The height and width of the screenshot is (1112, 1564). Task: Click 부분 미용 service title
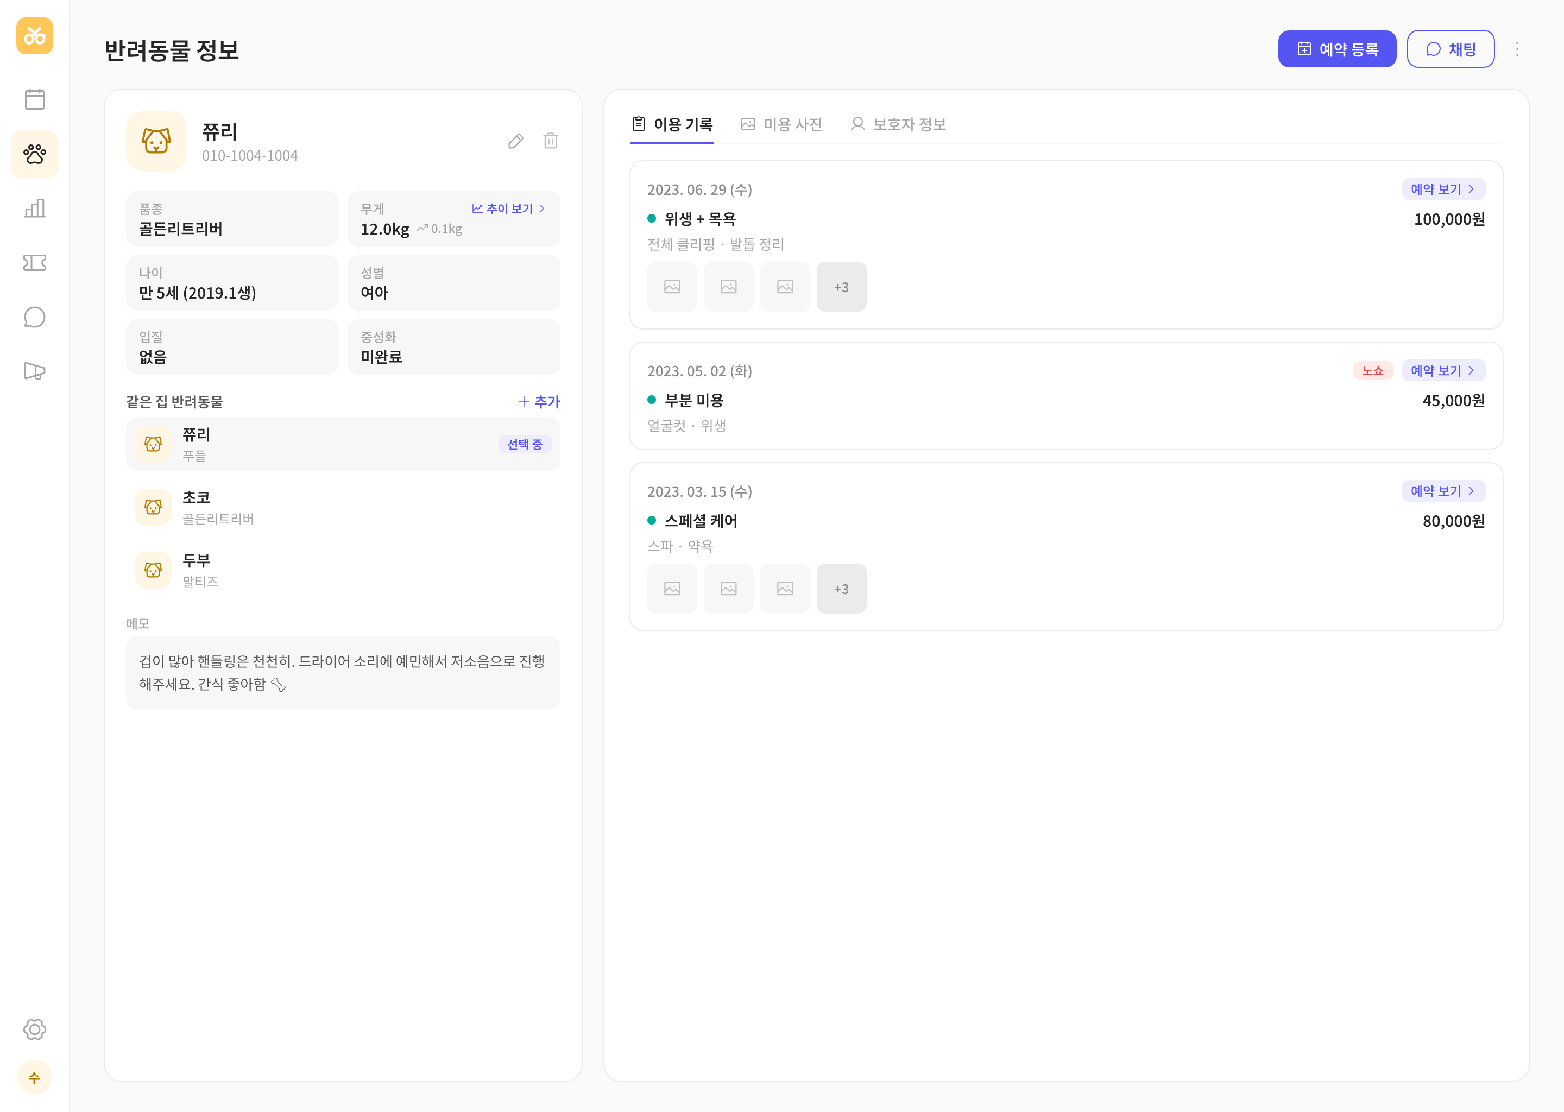click(693, 401)
